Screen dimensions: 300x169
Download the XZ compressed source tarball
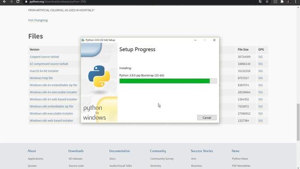click(x=49, y=64)
